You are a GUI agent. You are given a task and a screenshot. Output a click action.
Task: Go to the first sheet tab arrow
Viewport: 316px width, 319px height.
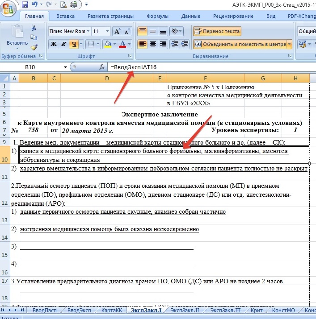3,310
